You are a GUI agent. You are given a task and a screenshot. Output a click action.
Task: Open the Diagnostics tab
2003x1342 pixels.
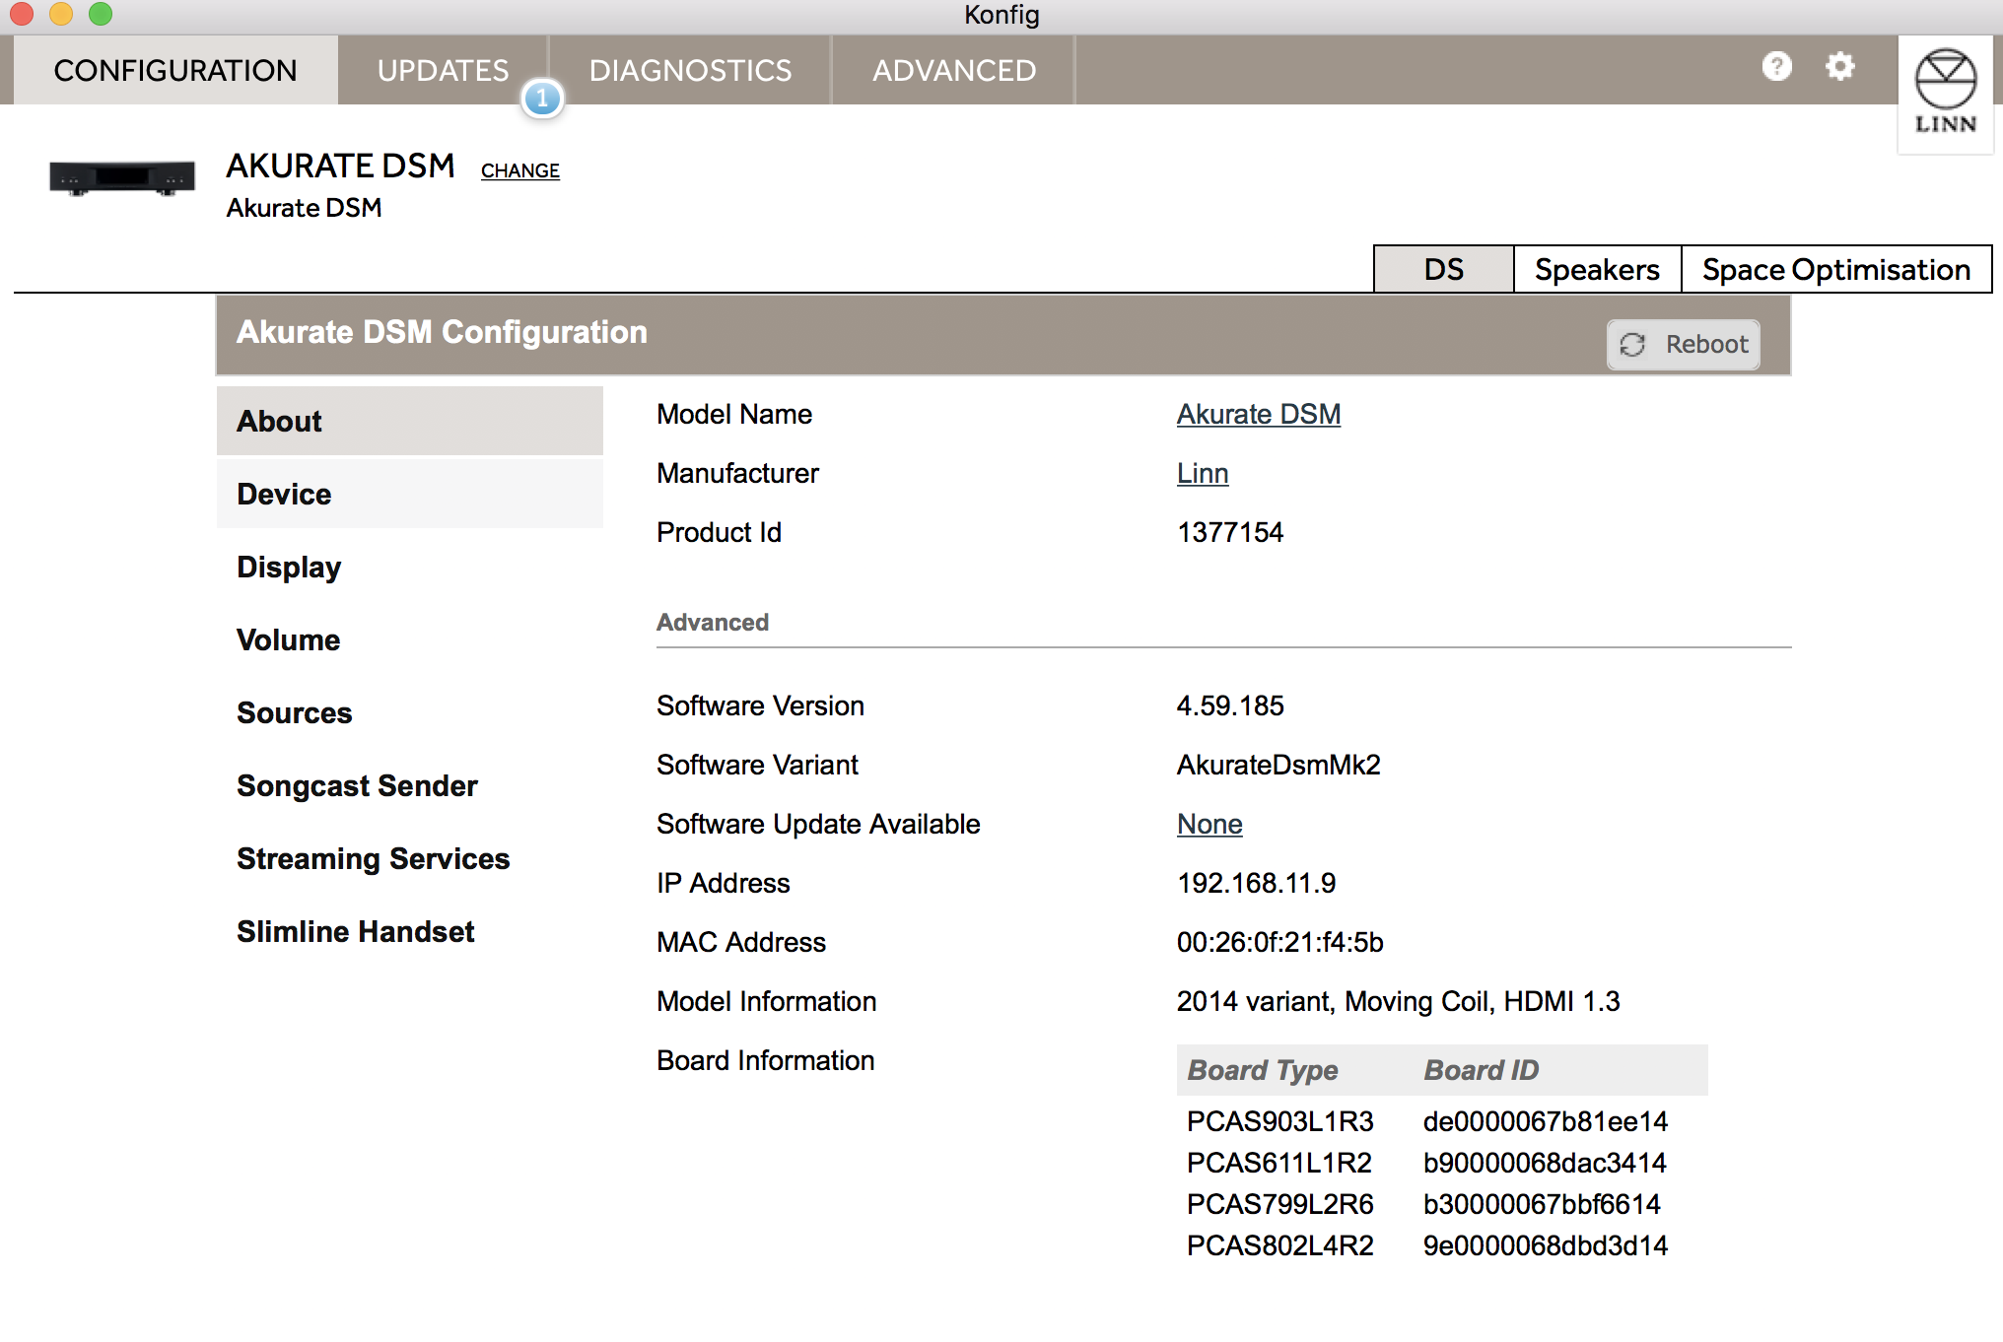pyautogui.click(x=690, y=70)
